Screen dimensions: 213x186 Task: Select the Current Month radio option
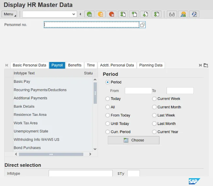pyautogui.click(x=154, y=107)
